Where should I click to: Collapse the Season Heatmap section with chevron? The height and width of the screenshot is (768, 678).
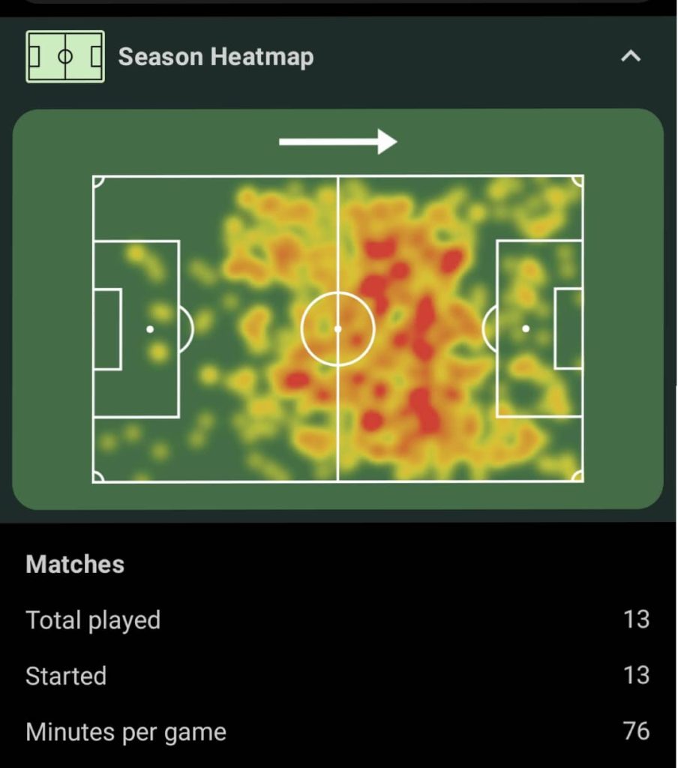pyautogui.click(x=631, y=56)
